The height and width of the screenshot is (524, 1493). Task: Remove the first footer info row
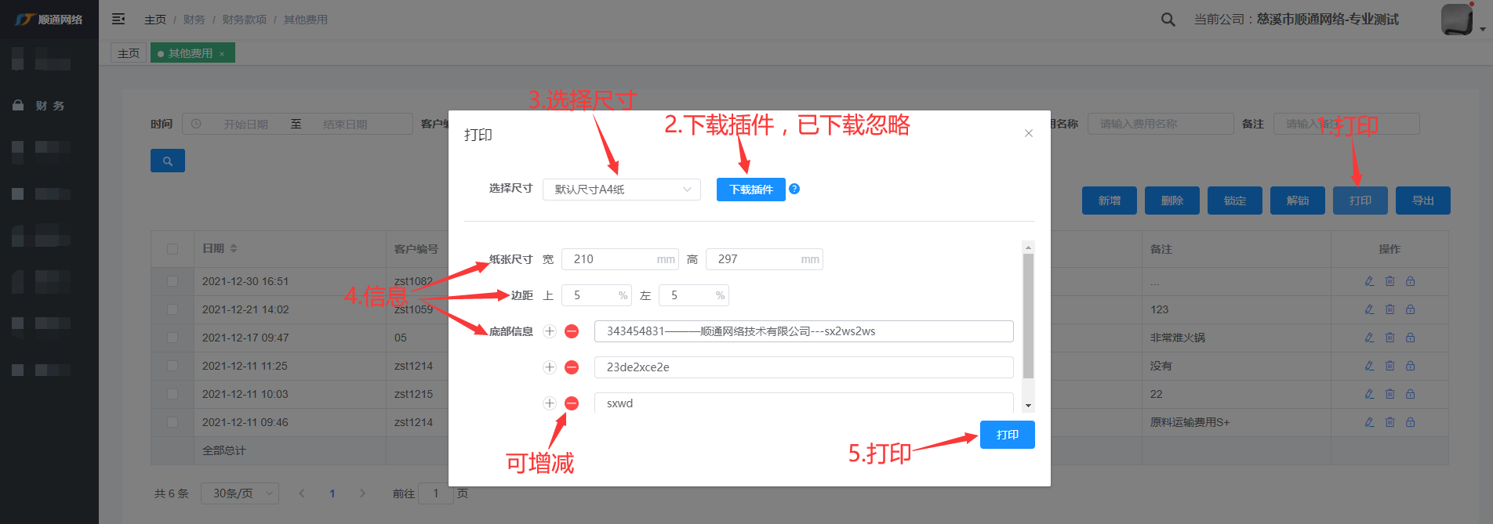click(572, 331)
